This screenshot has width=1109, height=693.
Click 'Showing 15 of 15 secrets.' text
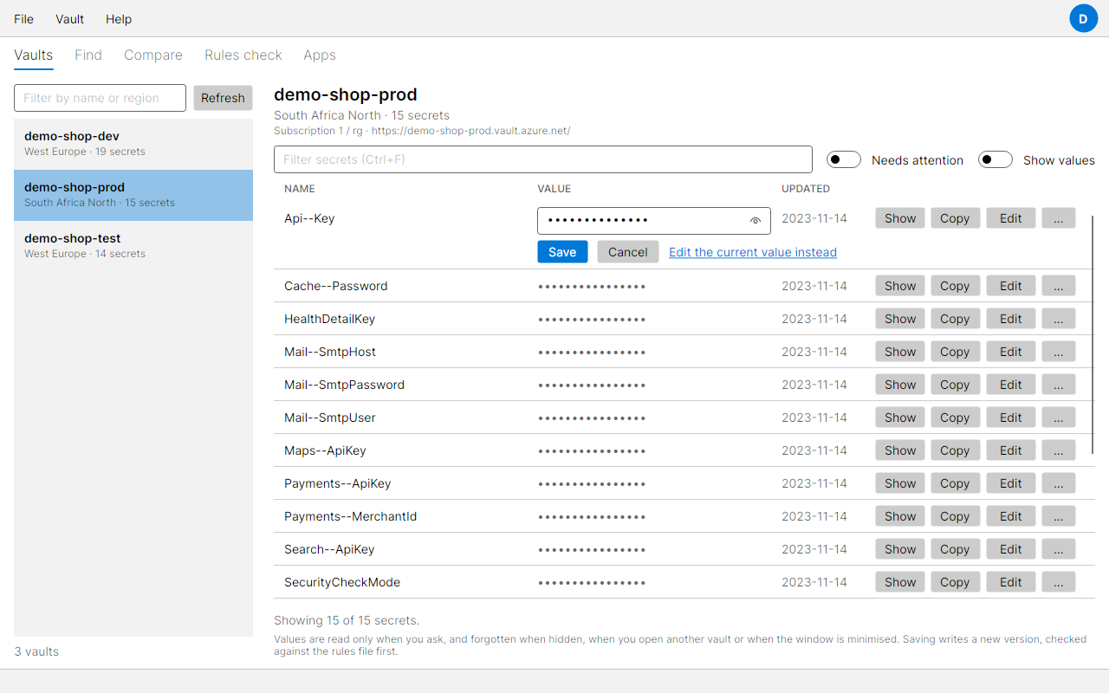tap(347, 620)
